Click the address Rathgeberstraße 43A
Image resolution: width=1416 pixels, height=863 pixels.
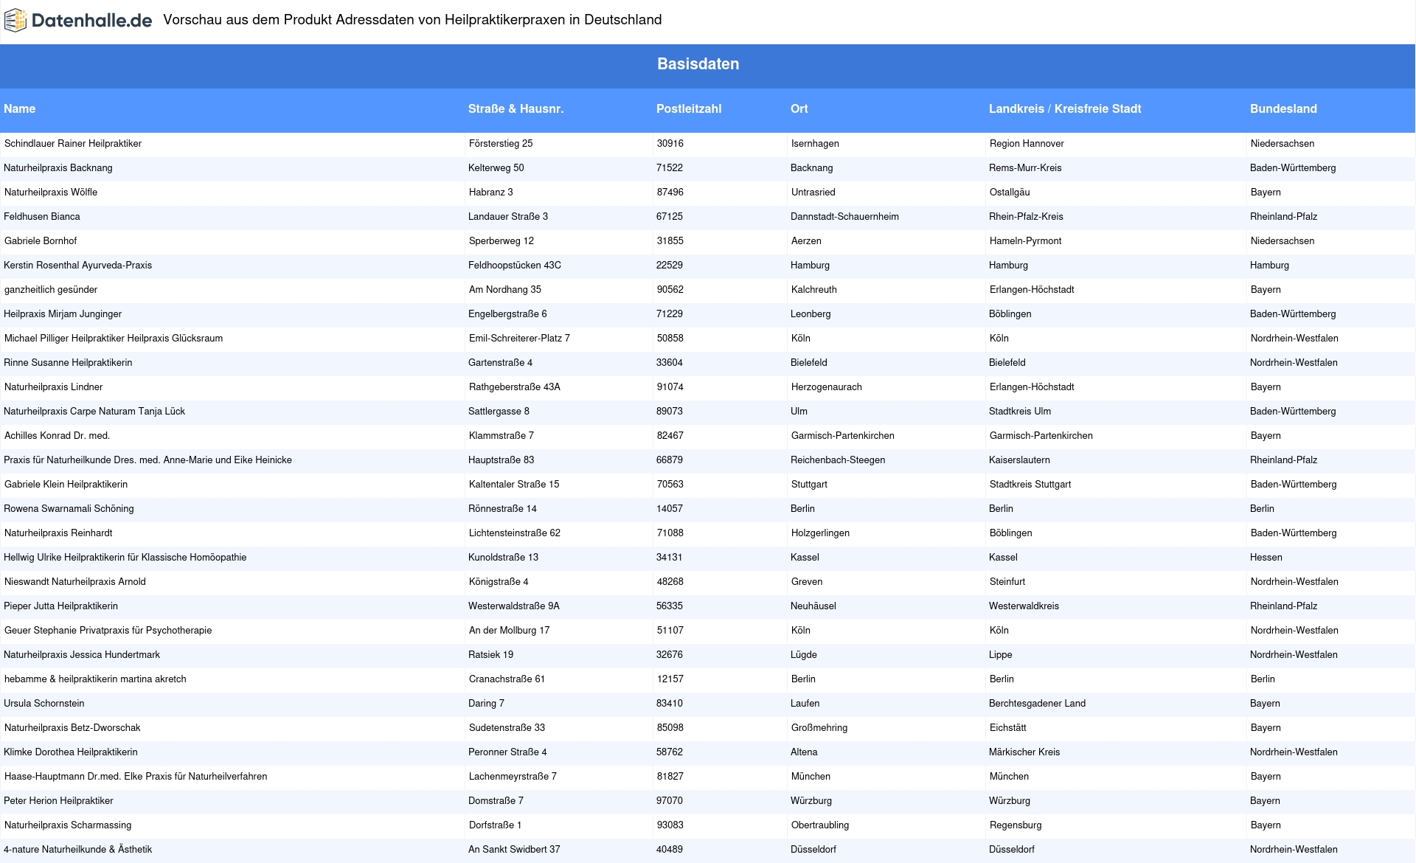pos(515,387)
